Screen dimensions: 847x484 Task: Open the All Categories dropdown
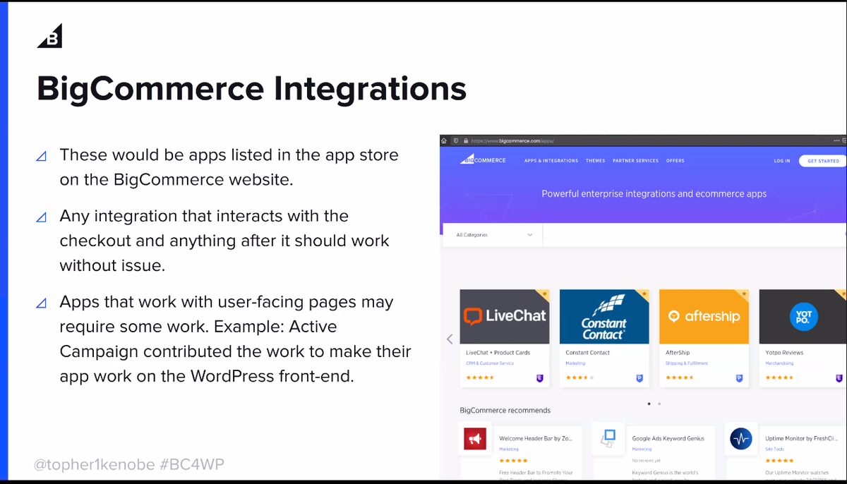[x=493, y=235]
